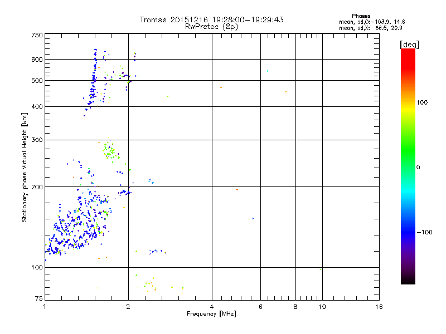
Task: Click the y-axis tick label "400"
Action: 37,106
